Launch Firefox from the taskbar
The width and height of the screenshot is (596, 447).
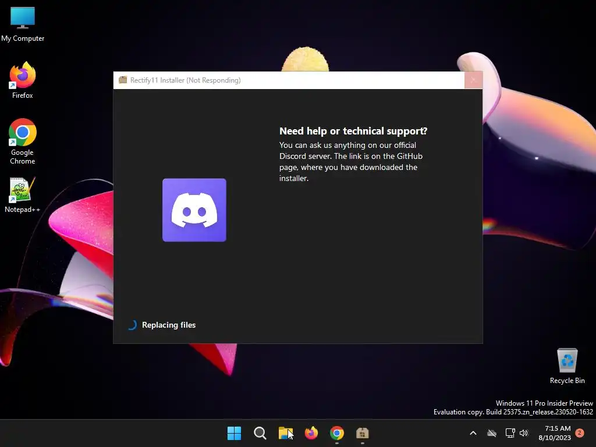[x=311, y=433]
